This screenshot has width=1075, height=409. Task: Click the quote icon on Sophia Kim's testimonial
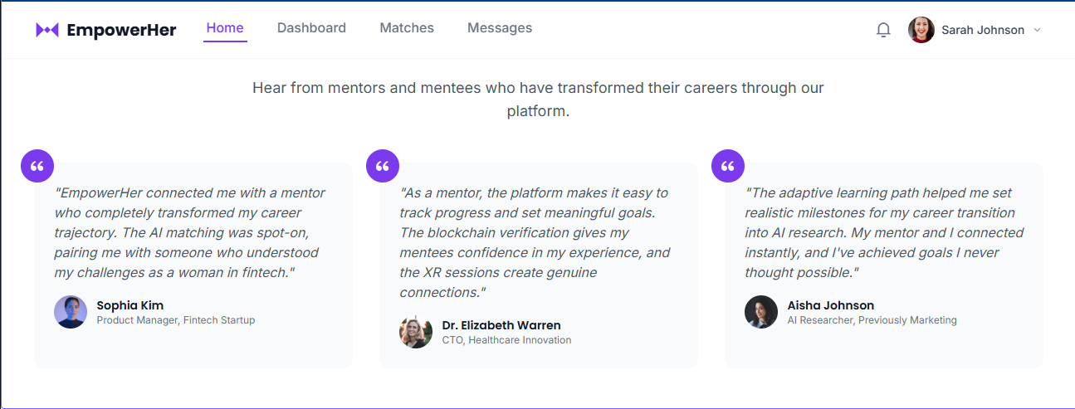coord(37,166)
